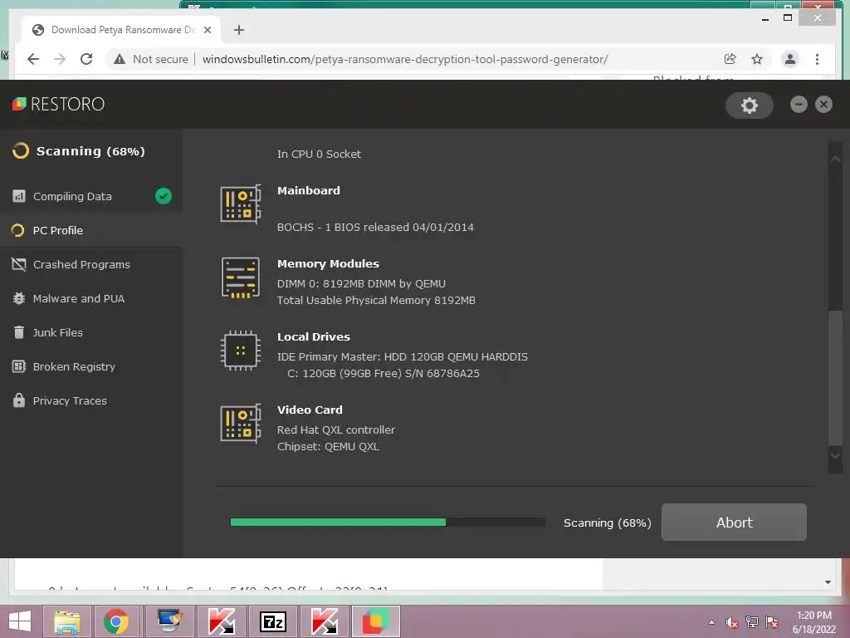
Task: Click the scan progress bar
Action: 388,522
